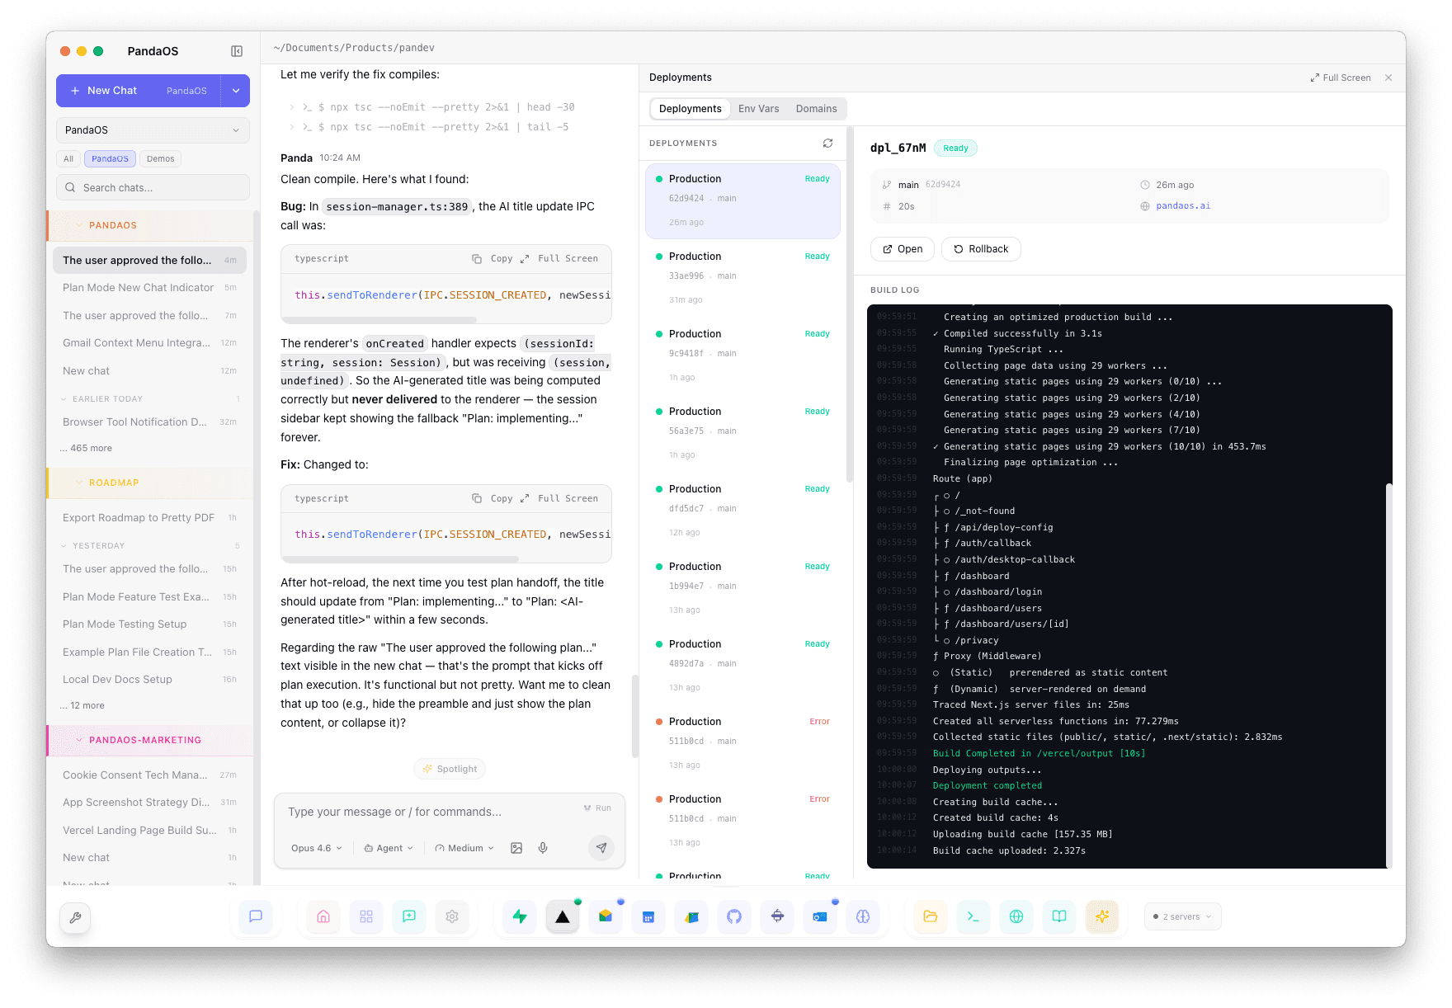Open the Gmail icon in the dock
Viewport: 1452px width, 1008px height.
pos(606,916)
